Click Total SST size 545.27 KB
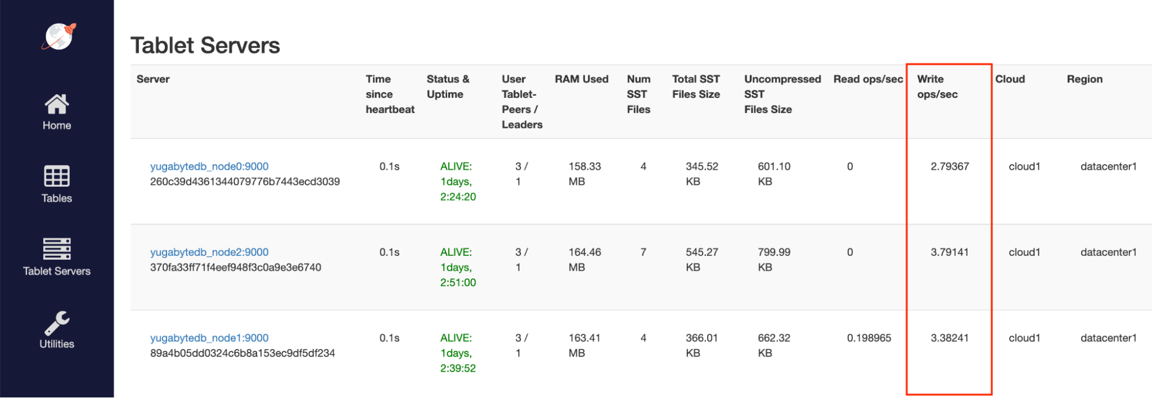Screen dimensions: 1152x398 (702, 260)
